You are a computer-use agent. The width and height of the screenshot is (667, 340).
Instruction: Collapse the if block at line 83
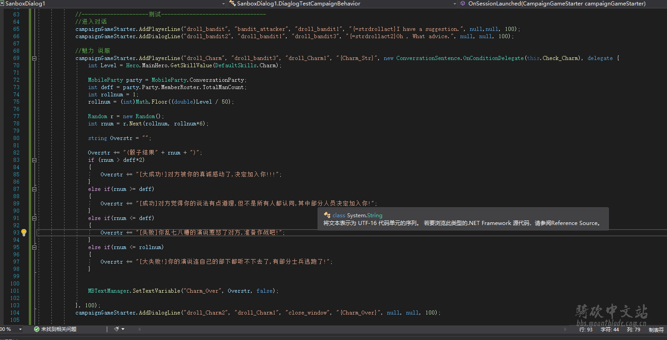(34, 160)
